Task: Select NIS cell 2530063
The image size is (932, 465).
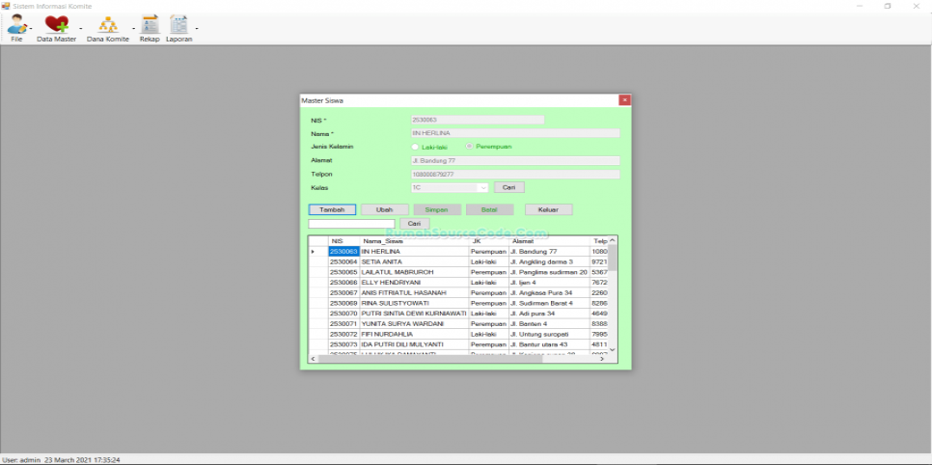Action: [x=343, y=252]
